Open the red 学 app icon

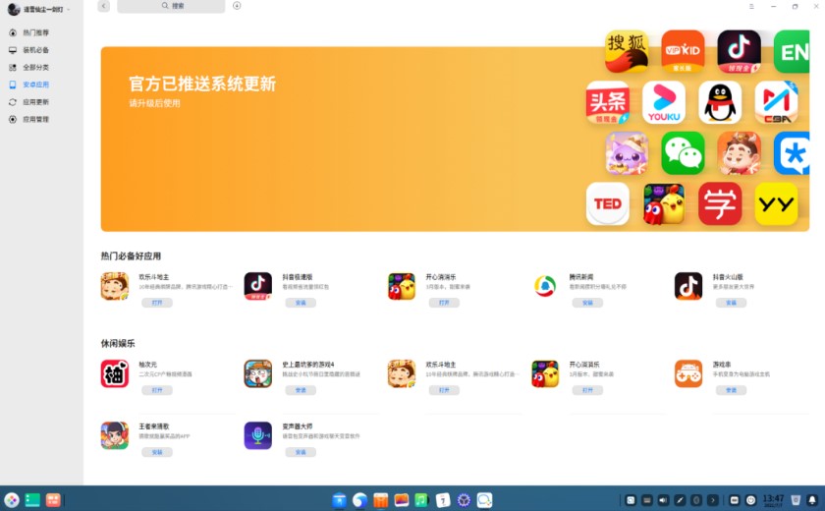[x=720, y=203]
